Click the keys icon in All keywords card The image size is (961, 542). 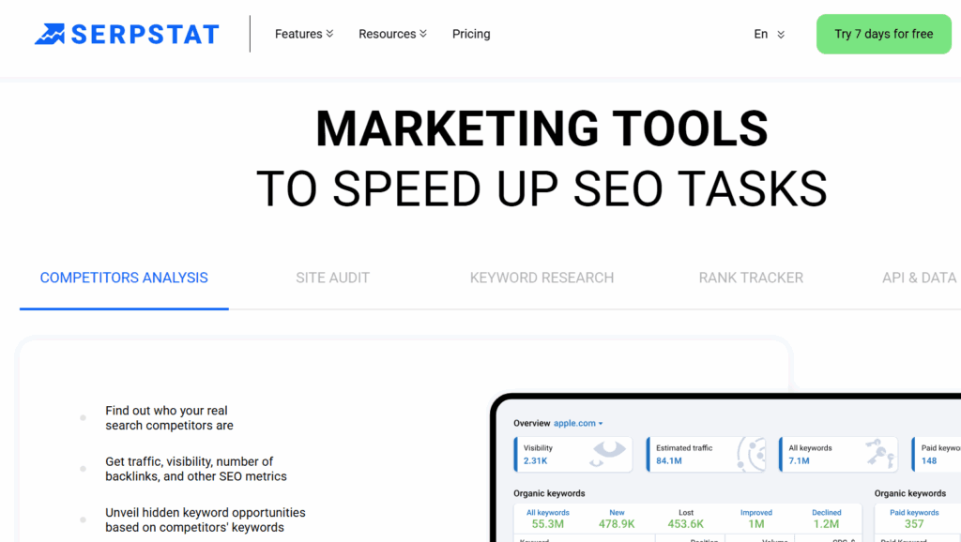[x=879, y=454]
